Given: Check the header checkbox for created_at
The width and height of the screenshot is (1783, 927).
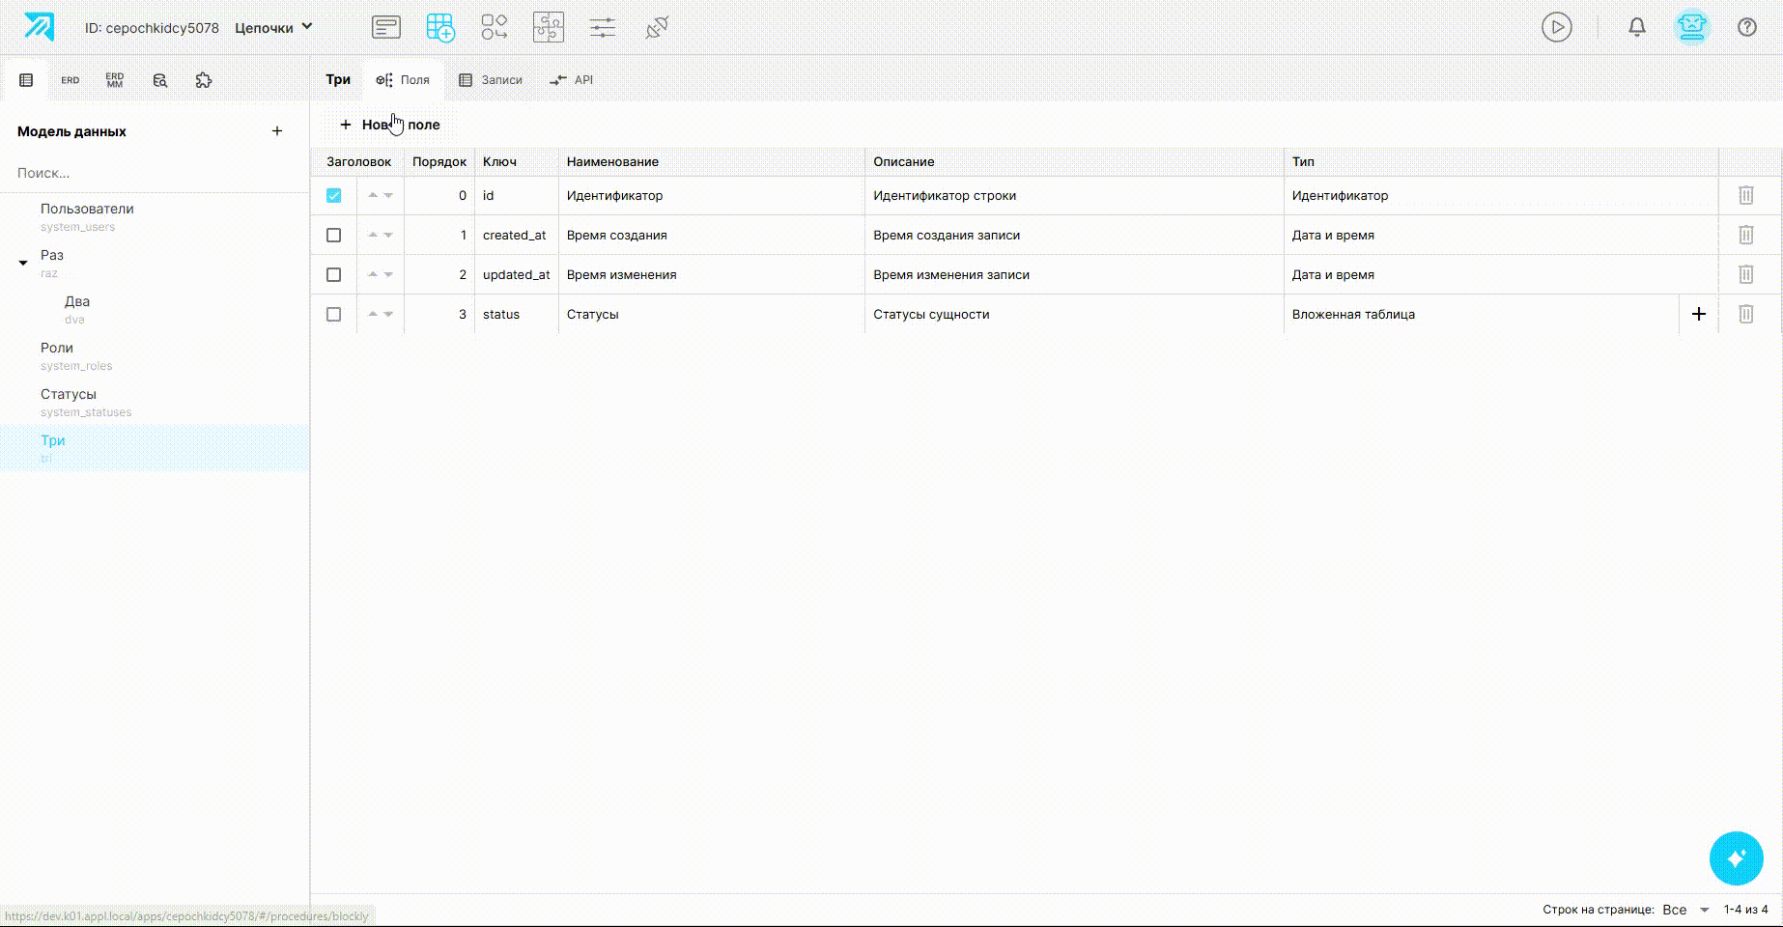Looking at the screenshot, I should point(333,235).
